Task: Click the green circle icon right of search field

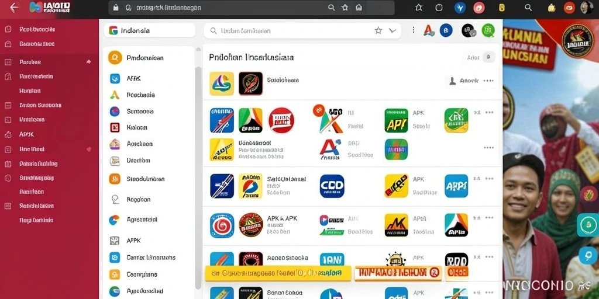Action: [488, 30]
